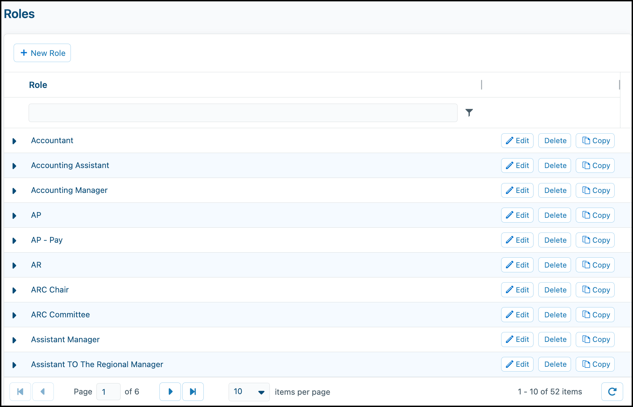Copy the Accounting Manager role

click(x=595, y=191)
